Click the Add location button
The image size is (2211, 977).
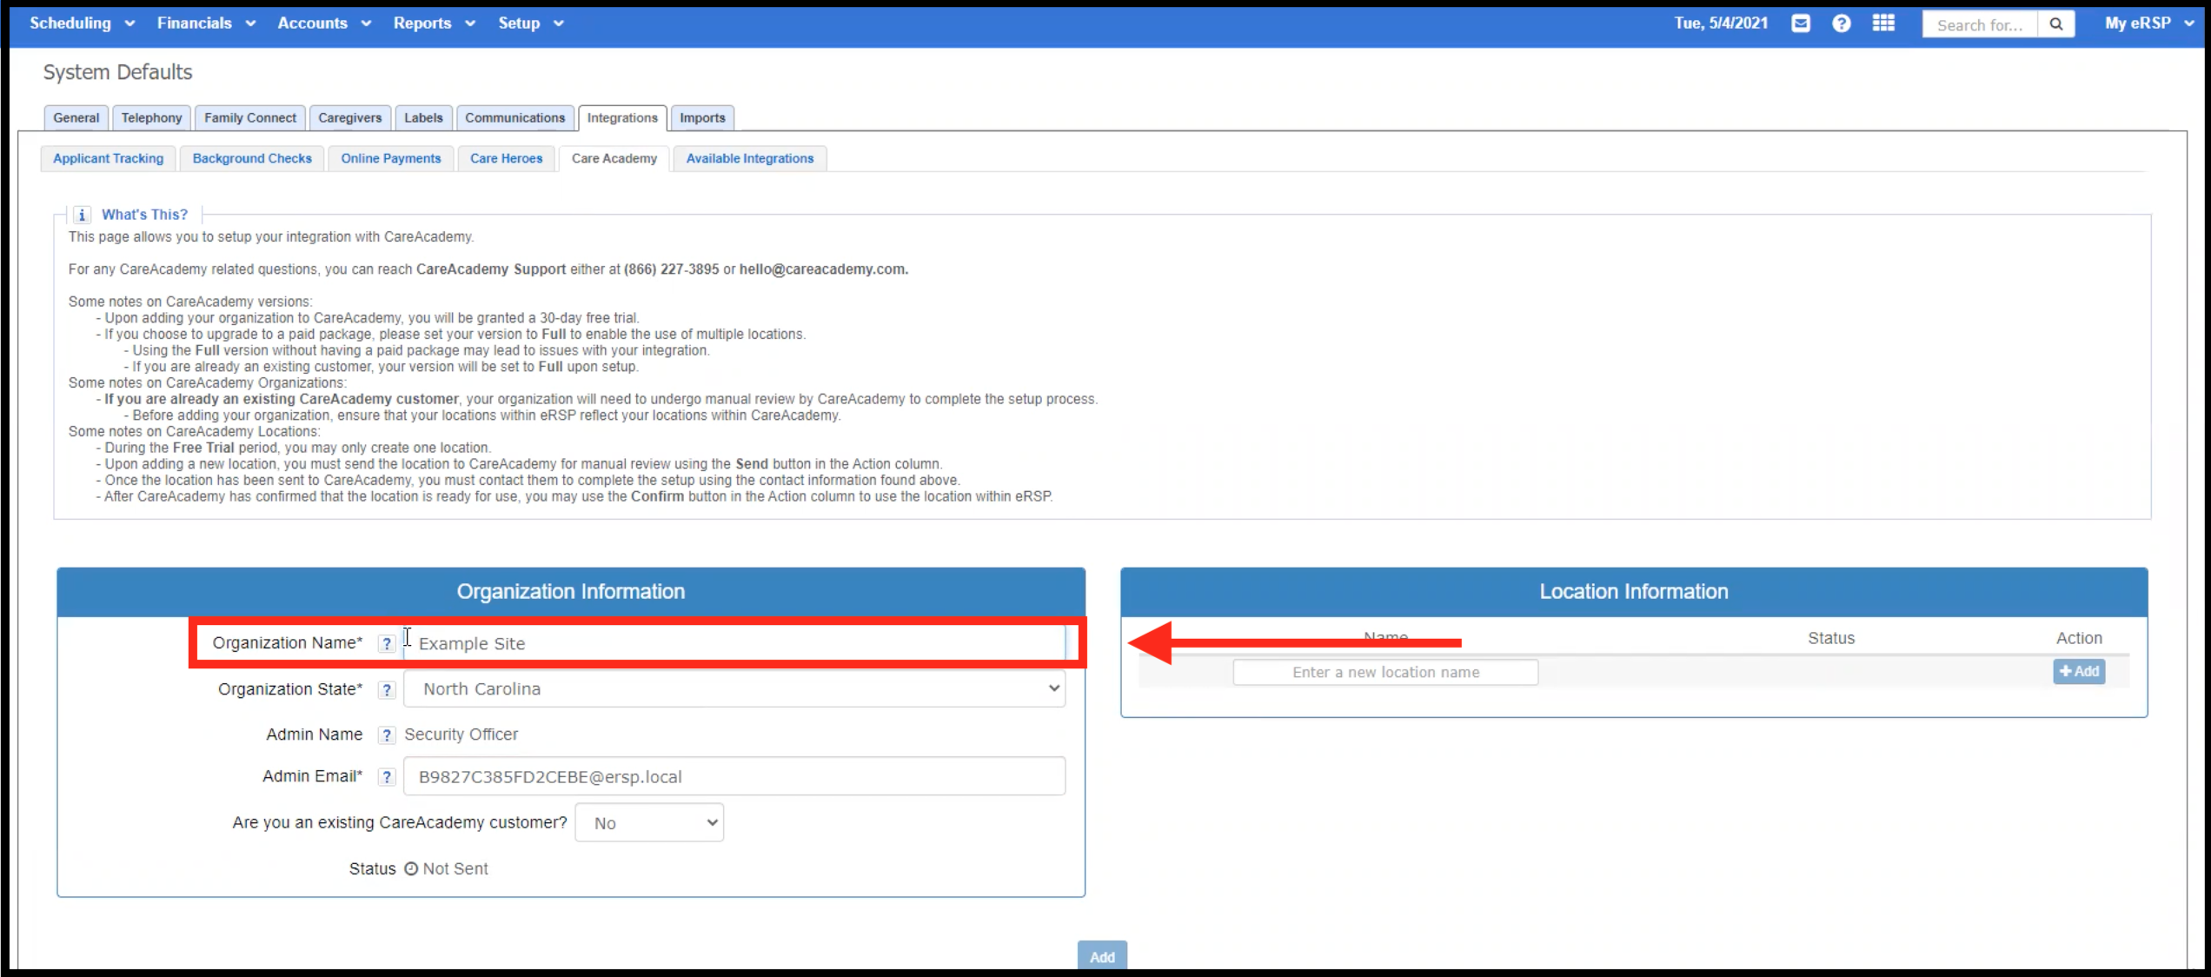click(2079, 671)
